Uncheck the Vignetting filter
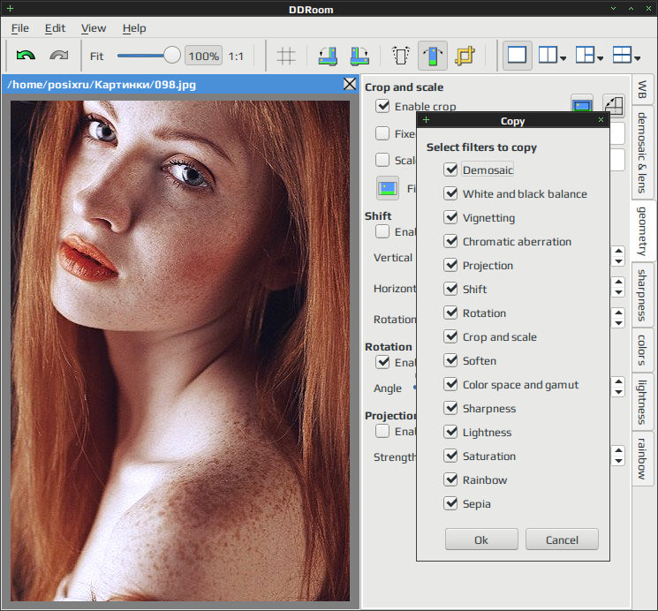658x611 pixels. (450, 217)
